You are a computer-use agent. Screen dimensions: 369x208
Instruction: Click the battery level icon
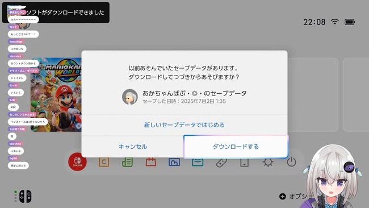[x=350, y=22]
